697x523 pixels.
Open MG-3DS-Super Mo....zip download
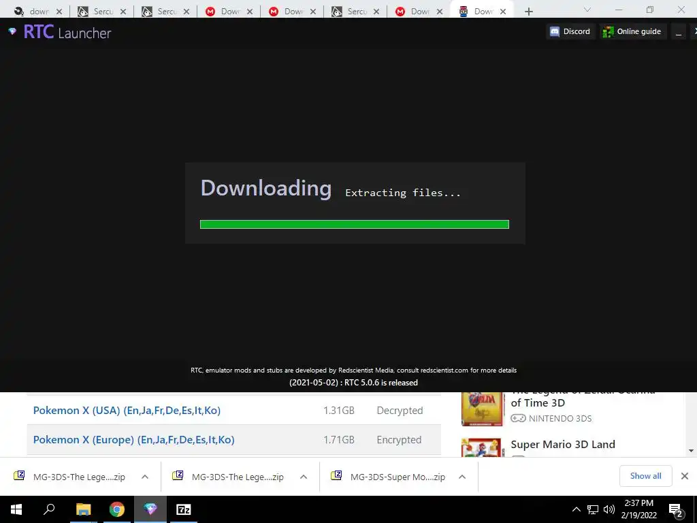point(398,477)
